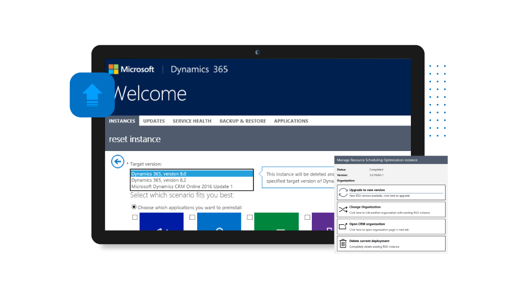
Task: Click Upgrade to new version in RSO panel
Action: pyautogui.click(x=391, y=192)
